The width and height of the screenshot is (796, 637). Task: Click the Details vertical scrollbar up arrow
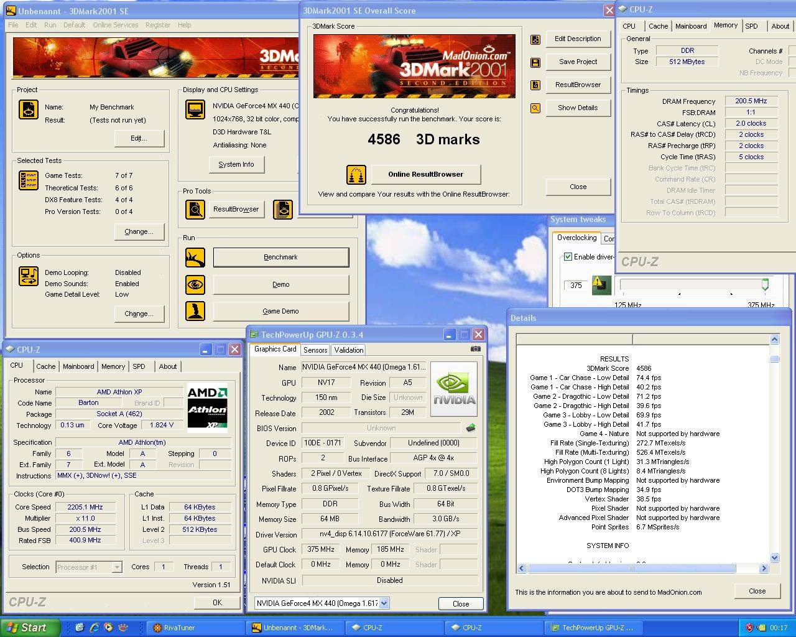click(x=774, y=340)
